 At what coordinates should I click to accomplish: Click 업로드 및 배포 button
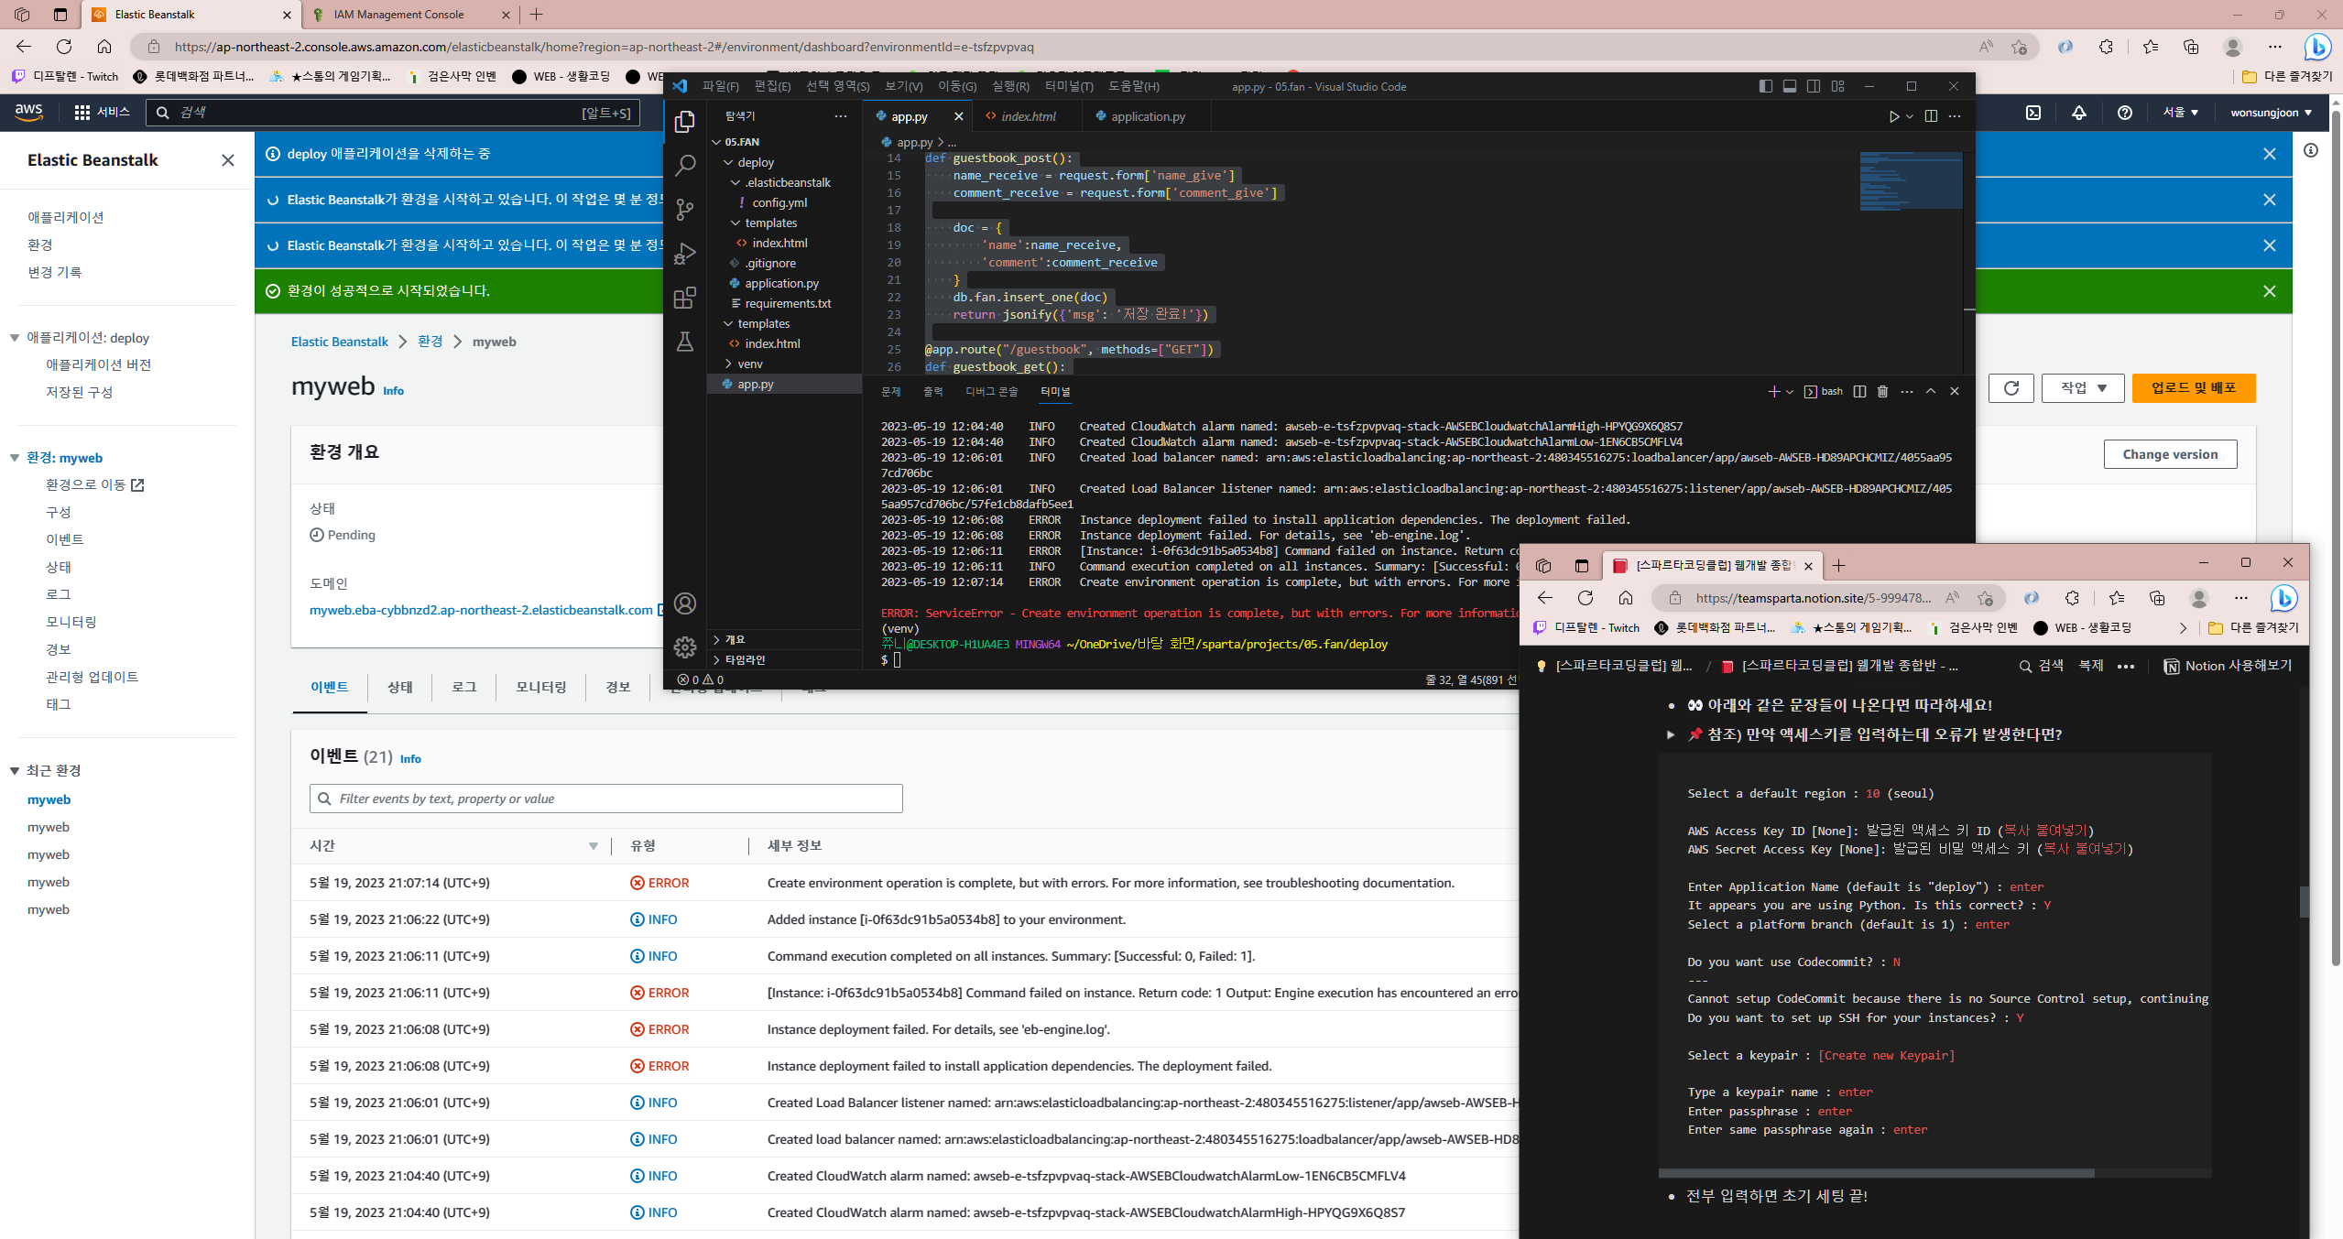[x=2194, y=388]
